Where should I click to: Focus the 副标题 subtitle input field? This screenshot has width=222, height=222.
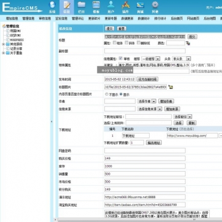coord(145,51)
